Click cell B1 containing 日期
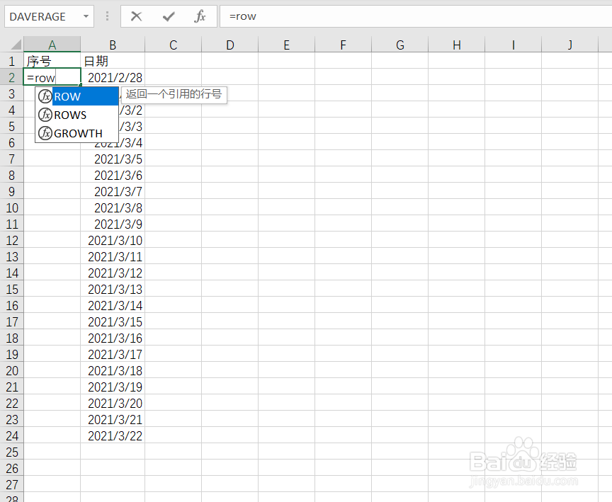This screenshot has height=502, width=612. 113,61
